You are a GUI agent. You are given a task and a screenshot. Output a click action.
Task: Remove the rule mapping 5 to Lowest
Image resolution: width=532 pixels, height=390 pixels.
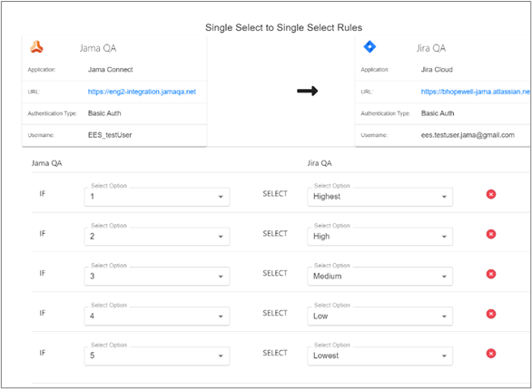coord(491,354)
